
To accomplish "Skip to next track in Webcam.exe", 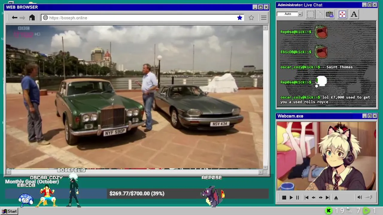I will pyautogui.click(x=328, y=197).
